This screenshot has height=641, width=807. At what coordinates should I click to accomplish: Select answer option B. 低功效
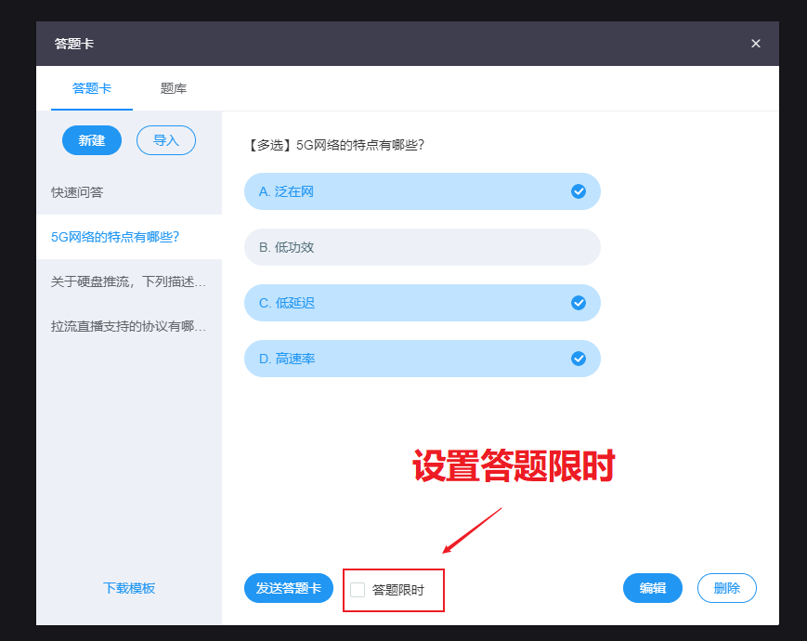pyautogui.click(x=422, y=247)
